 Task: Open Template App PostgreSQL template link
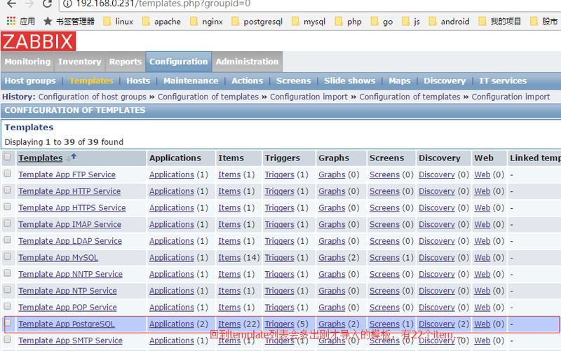[66, 324]
